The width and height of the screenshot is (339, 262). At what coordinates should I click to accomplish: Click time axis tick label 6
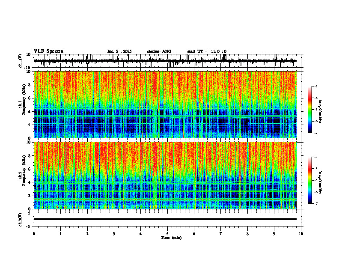pyautogui.click(x=194, y=234)
